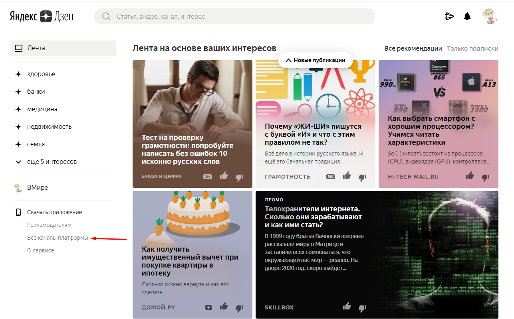514x319 pixels.
Task: Select the здоровье interest star item
Action: [41, 74]
